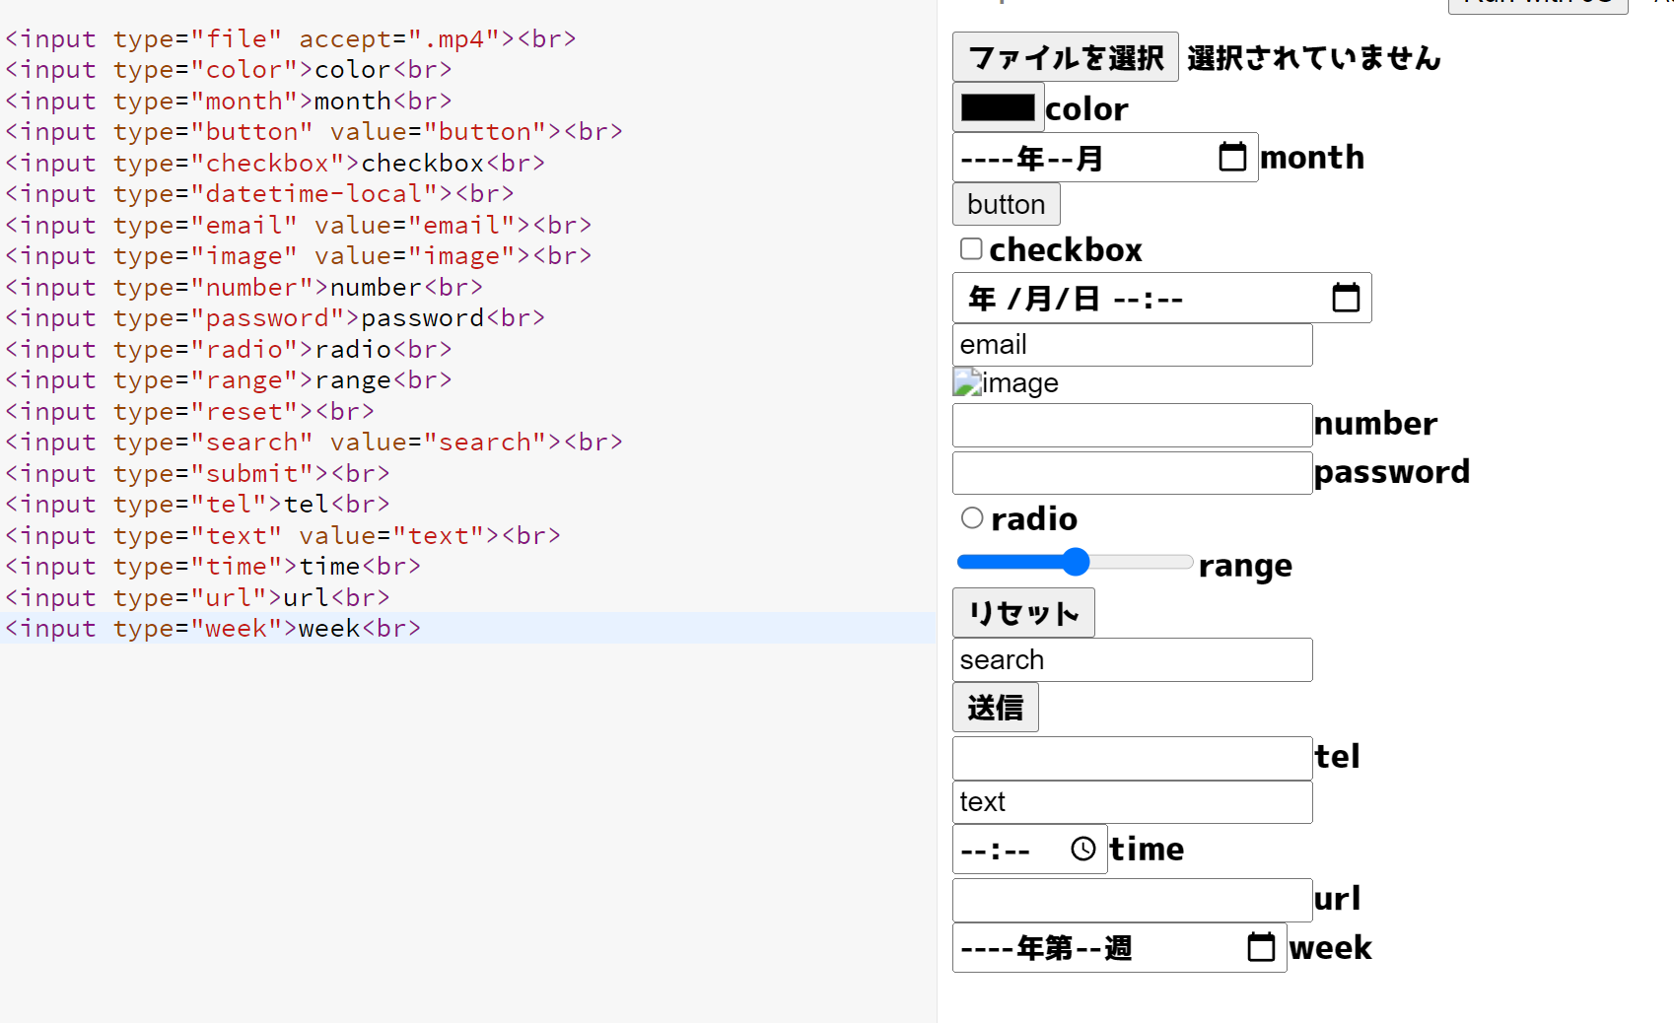The image size is (1674, 1023).
Task: Tick the checkbox labeled checkbox
Action: point(971,248)
